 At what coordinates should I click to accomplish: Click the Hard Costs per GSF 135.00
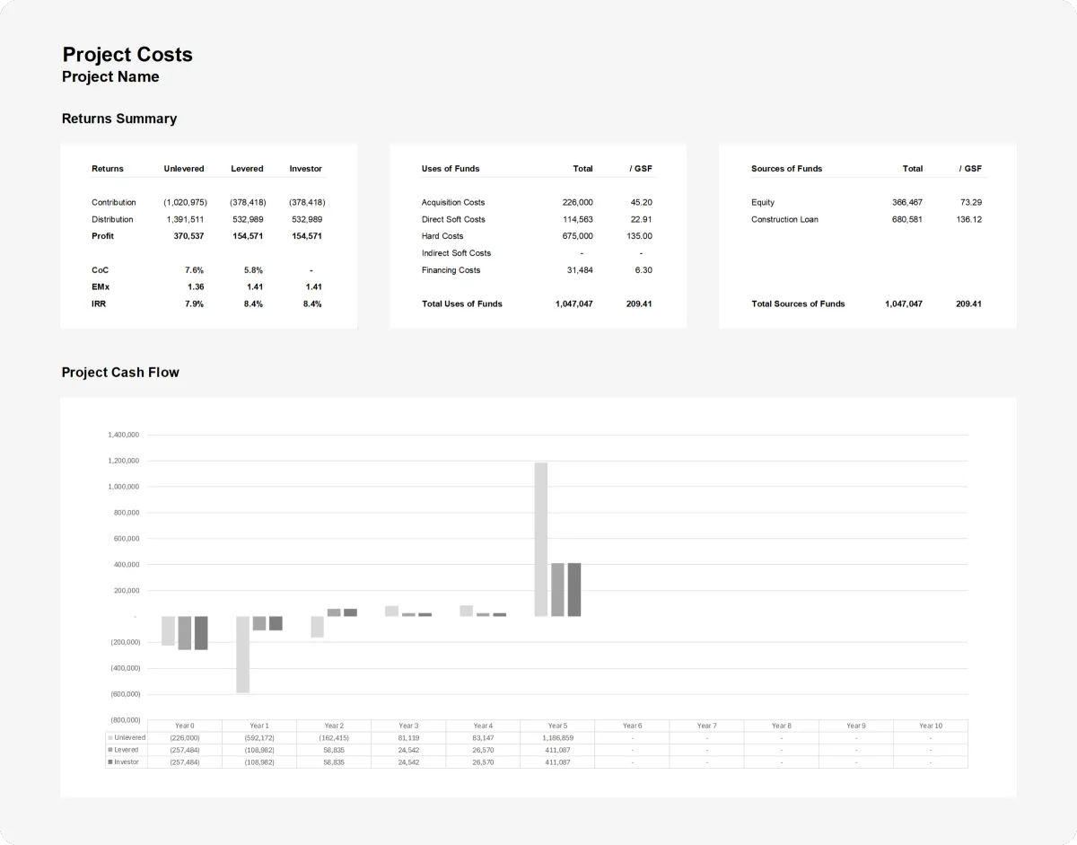640,236
